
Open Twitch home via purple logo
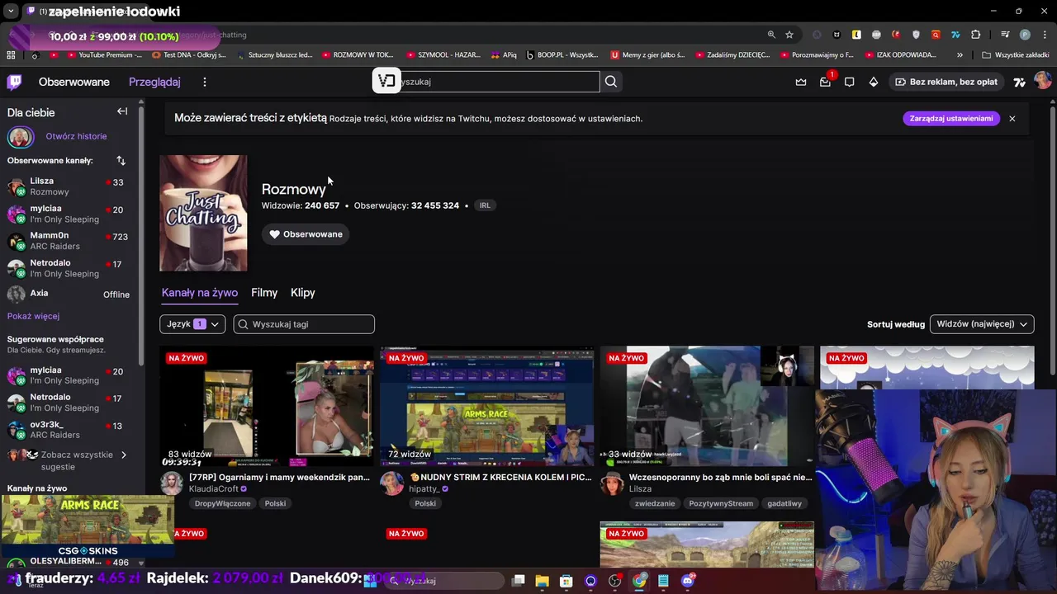click(15, 82)
